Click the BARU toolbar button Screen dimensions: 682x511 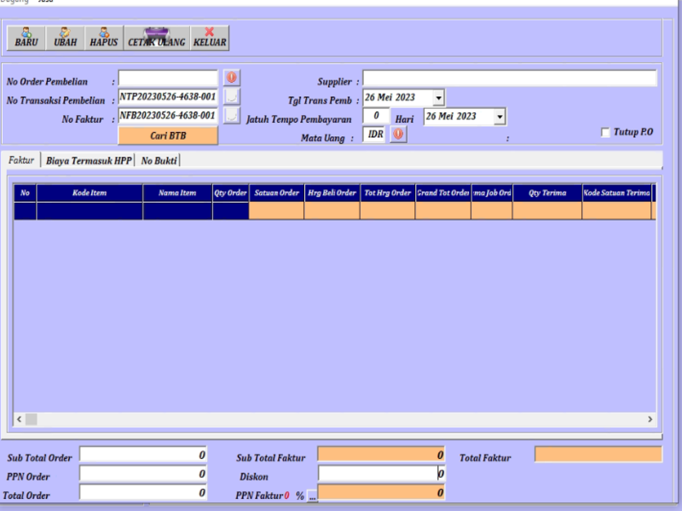point(26,38)
